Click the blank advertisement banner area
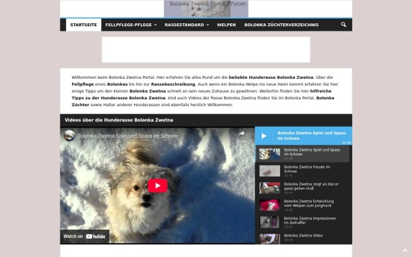 point(206,49)
